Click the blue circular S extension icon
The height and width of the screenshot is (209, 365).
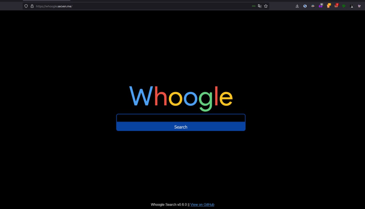(305, 6)
